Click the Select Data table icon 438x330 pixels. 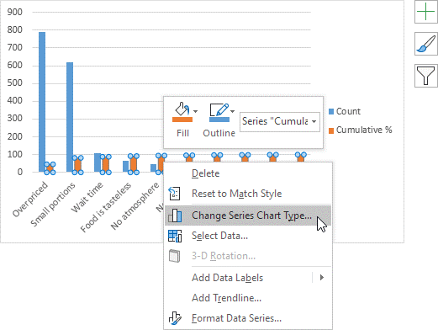[175, 236]
